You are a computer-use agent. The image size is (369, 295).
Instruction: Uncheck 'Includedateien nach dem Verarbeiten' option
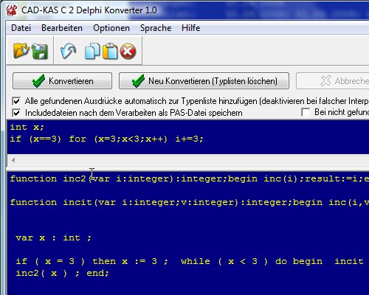[x=16, y=113]
